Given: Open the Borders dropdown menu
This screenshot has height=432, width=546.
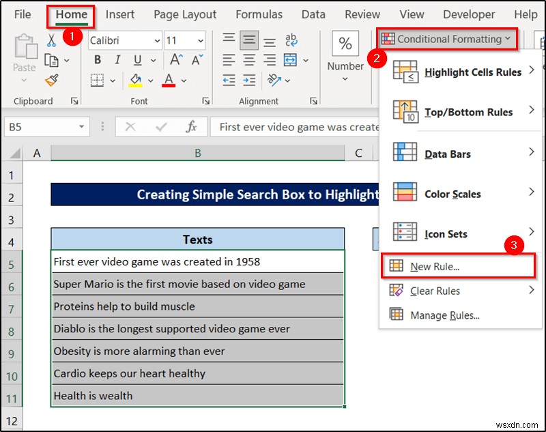Looking at the screenshot, I should [113, 80].
